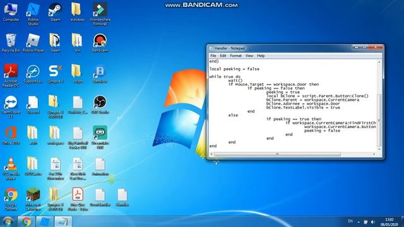404x227 pixels.
Task: Select the Steam shortcut with the round logo
Action: 55,13
